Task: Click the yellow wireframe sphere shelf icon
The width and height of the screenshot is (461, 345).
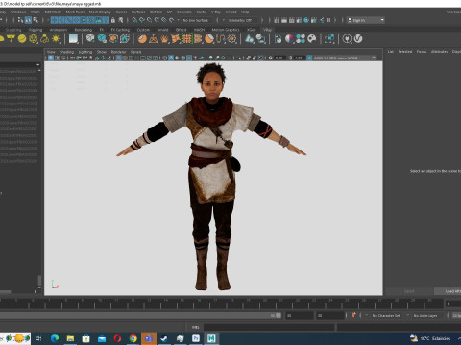Action: click(x=34, y=39)
